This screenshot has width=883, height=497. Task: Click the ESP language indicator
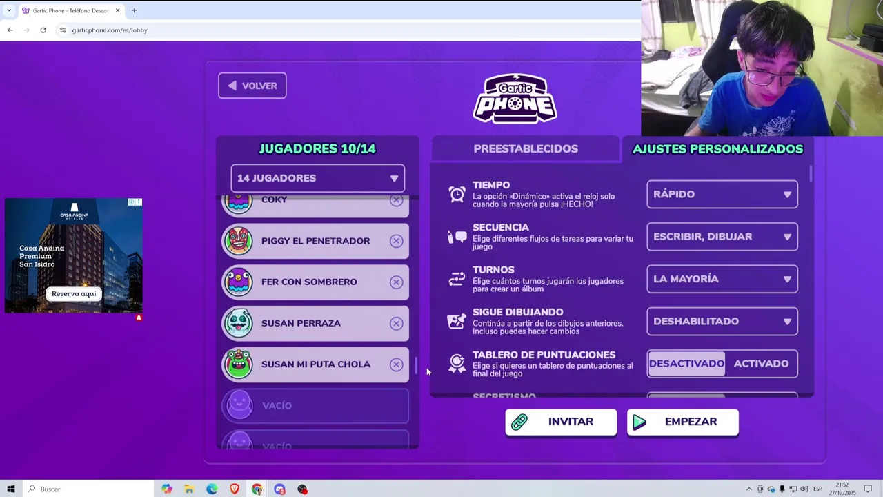817,489
